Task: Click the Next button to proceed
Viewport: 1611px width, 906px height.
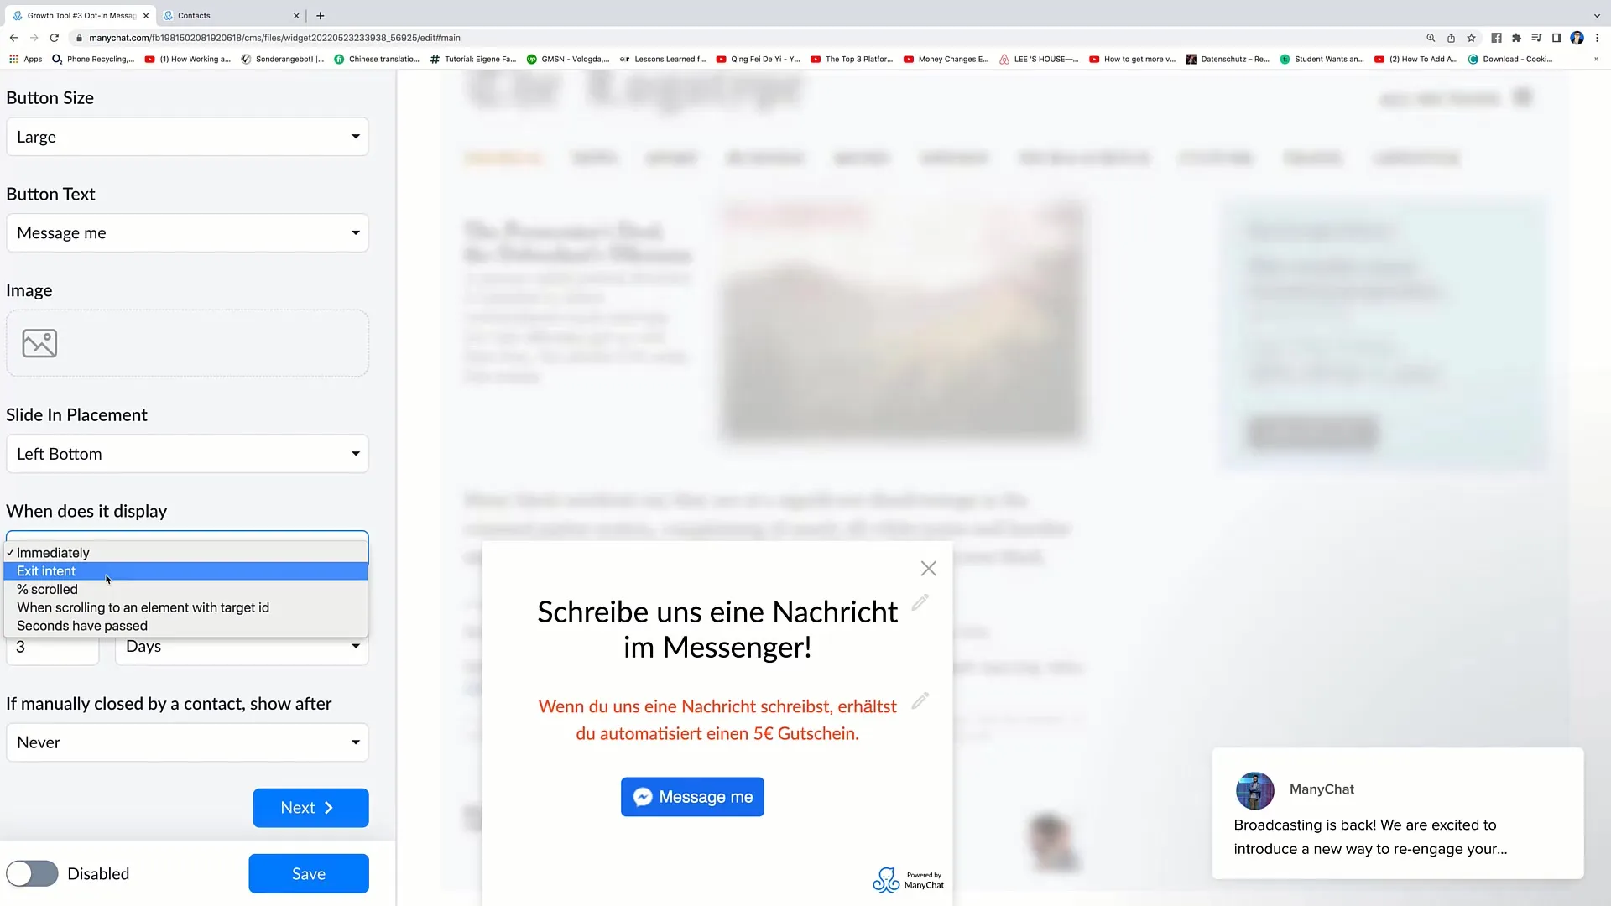Action: click(x=310, y=808)
